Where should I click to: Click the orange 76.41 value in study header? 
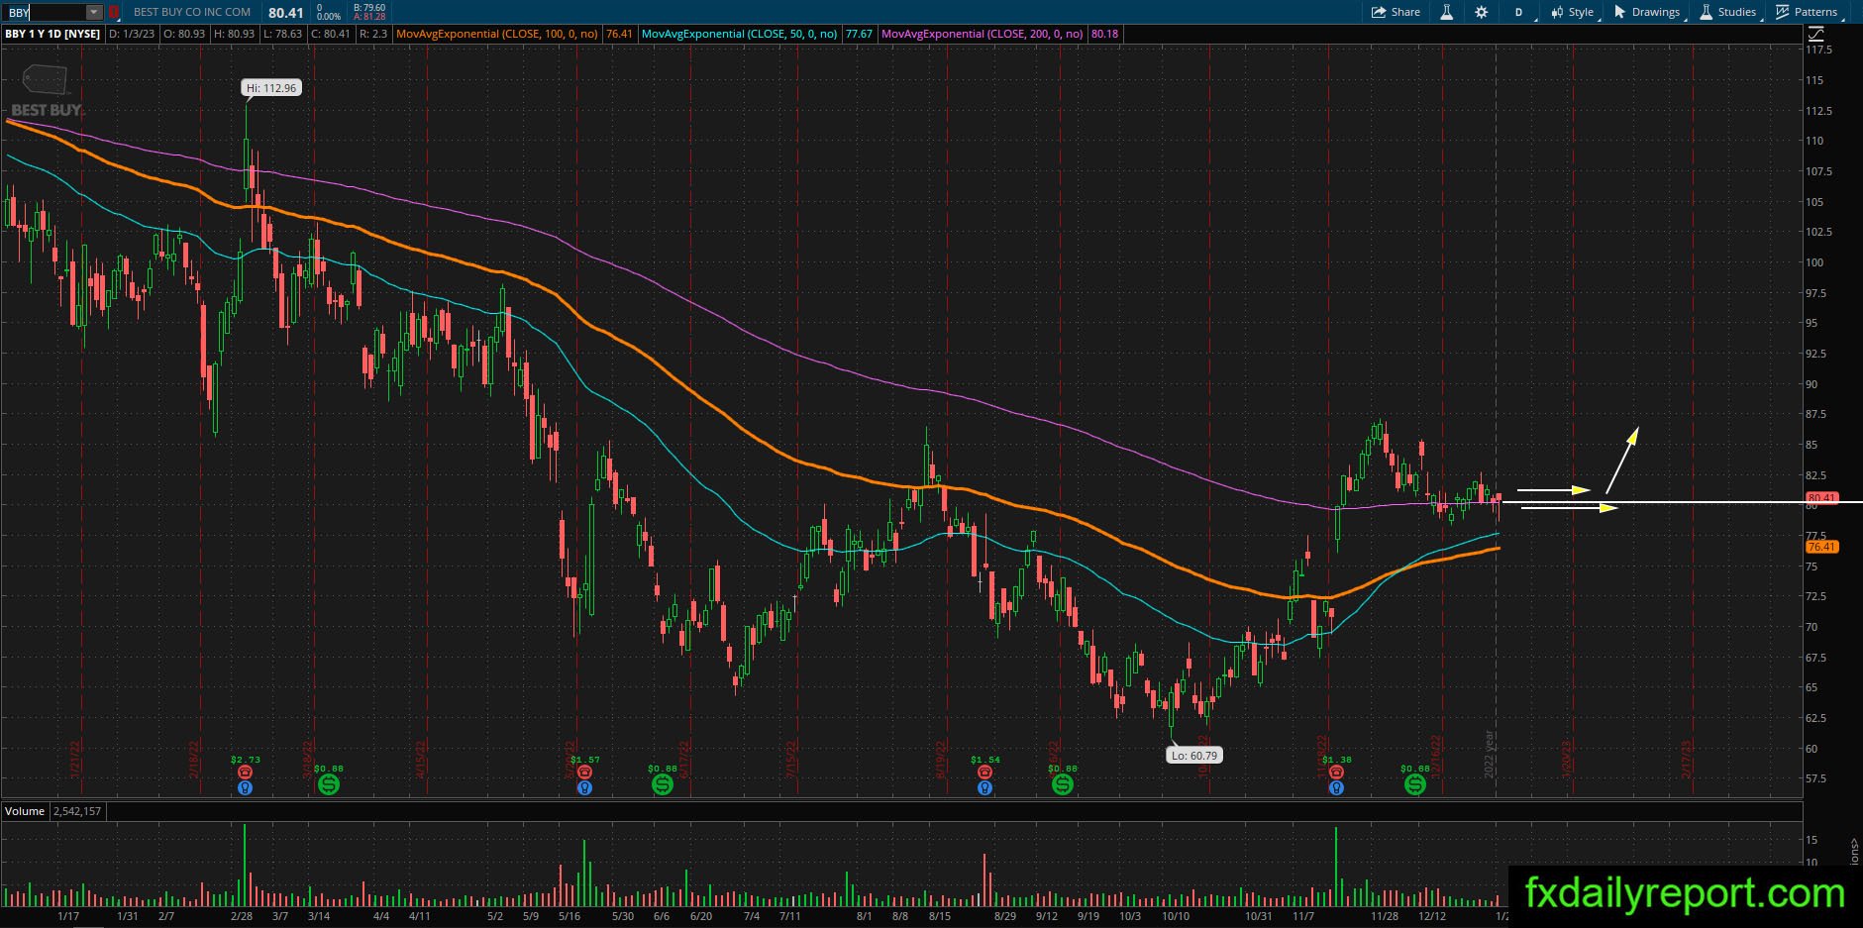pos(619,34)
